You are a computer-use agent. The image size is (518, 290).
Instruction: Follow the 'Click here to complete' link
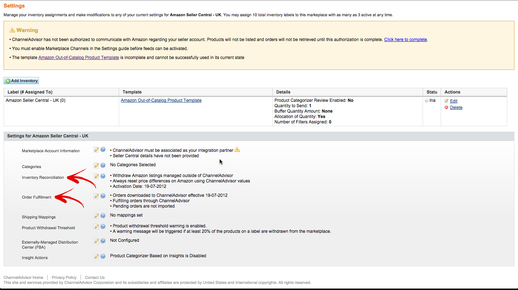pos(405,40)
